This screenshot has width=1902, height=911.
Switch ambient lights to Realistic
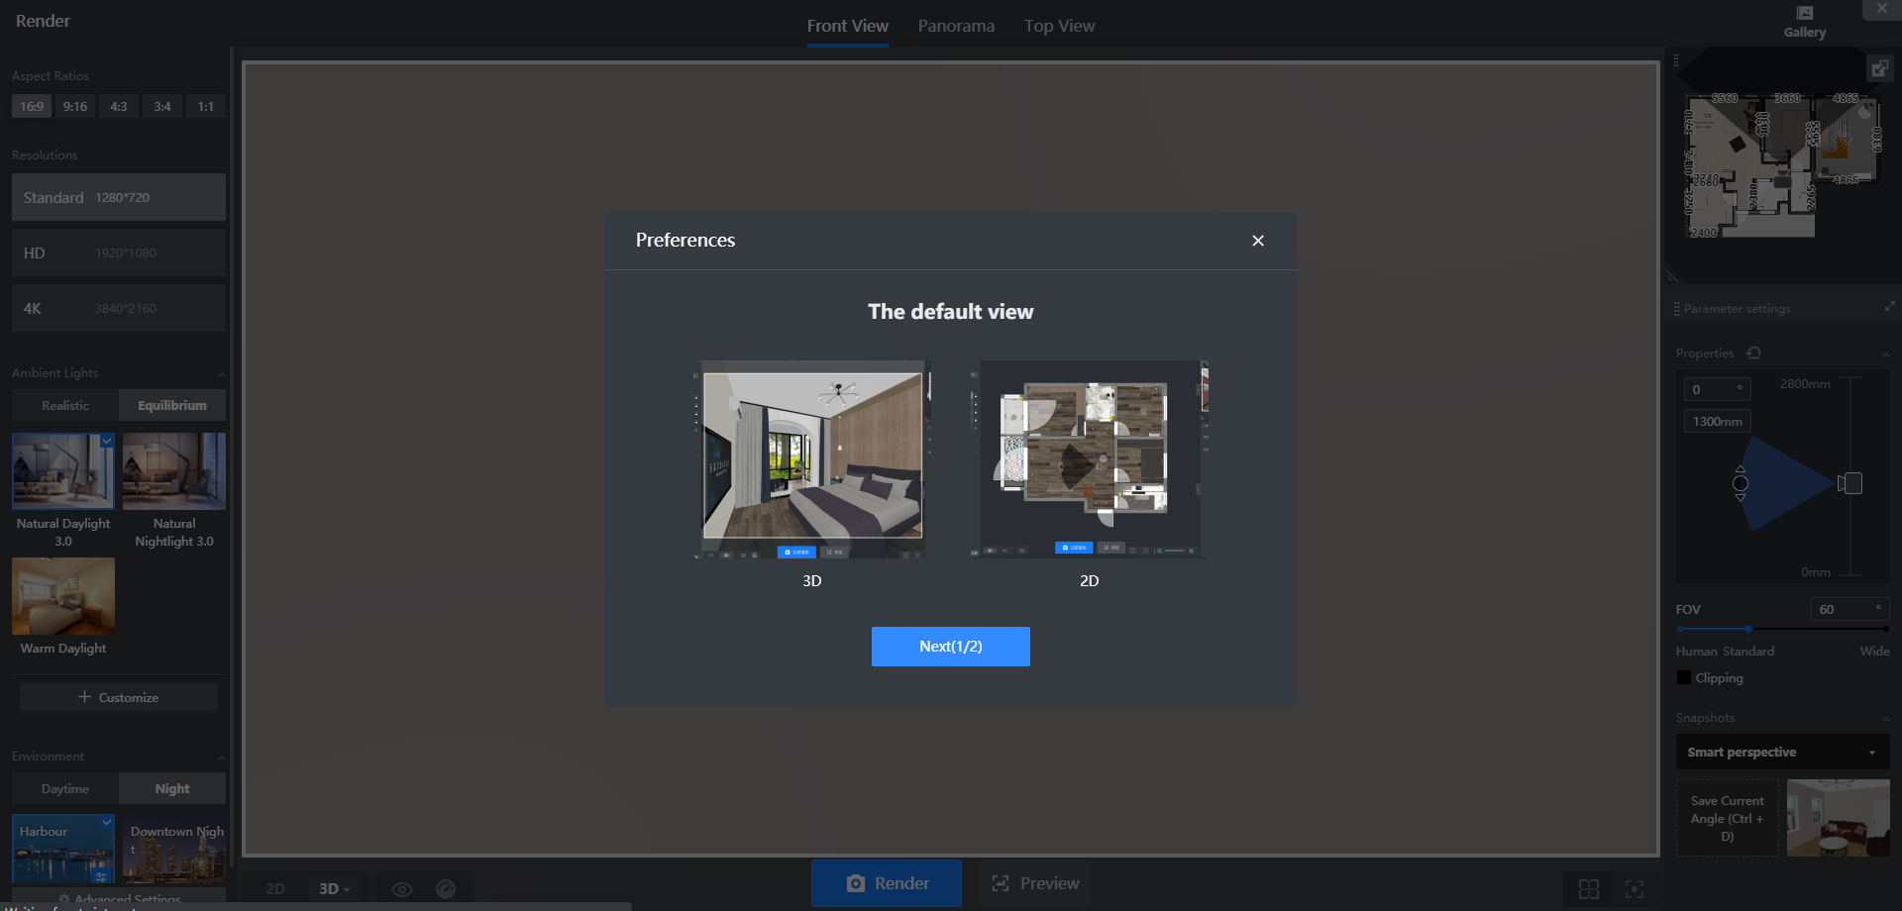click(65, 406)
